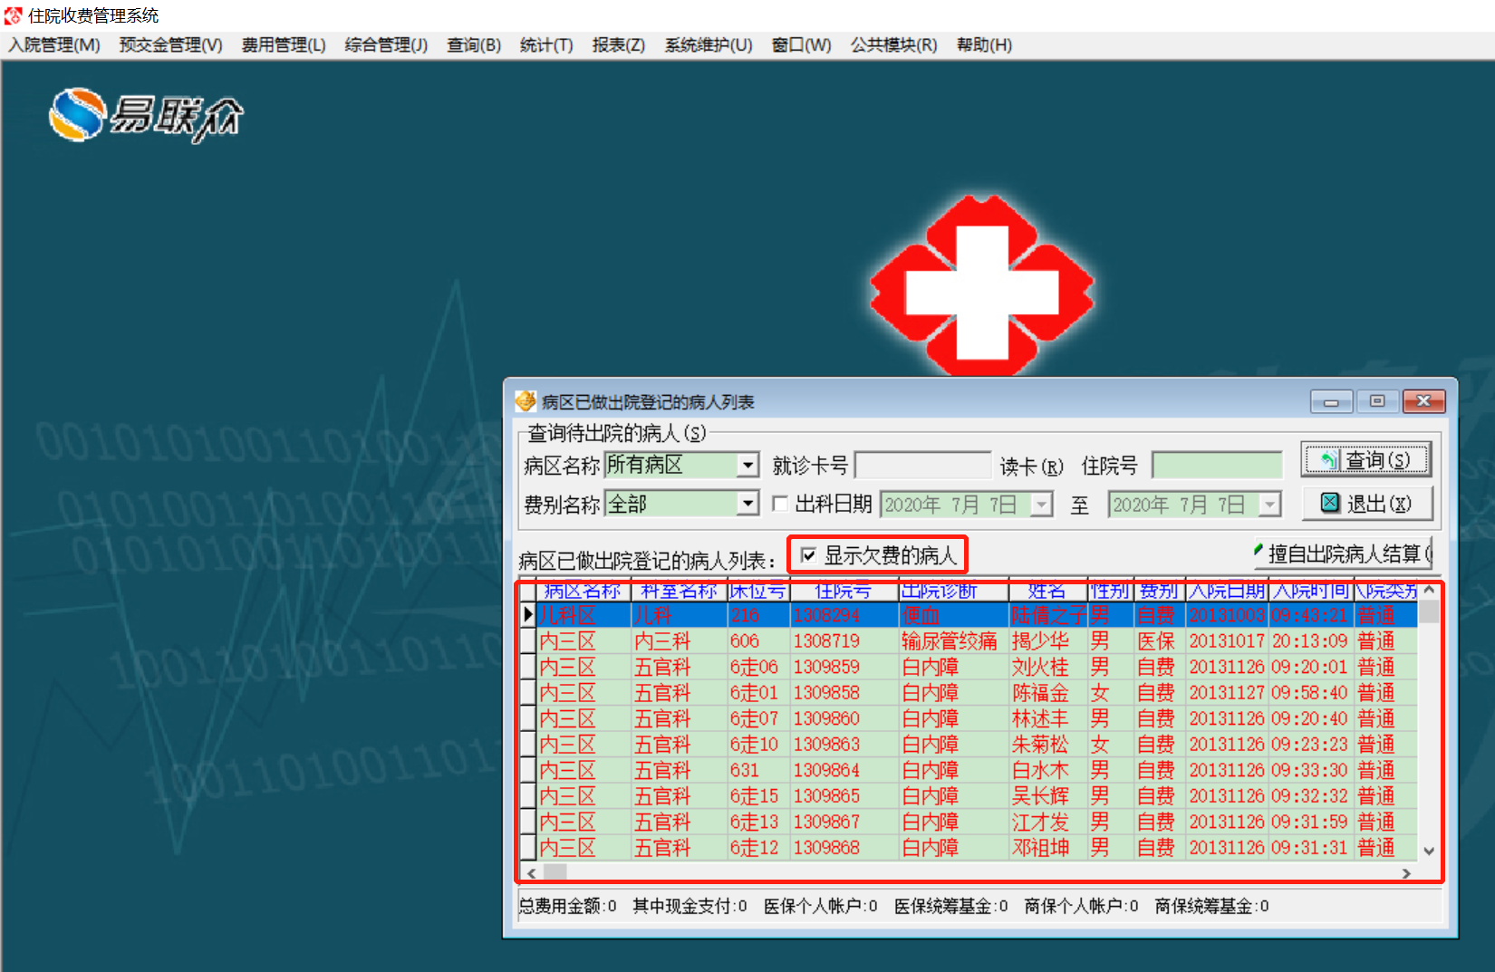Select the bed number cell 6走07
This screenshot has height=972, width=1495.
point(758,719)
